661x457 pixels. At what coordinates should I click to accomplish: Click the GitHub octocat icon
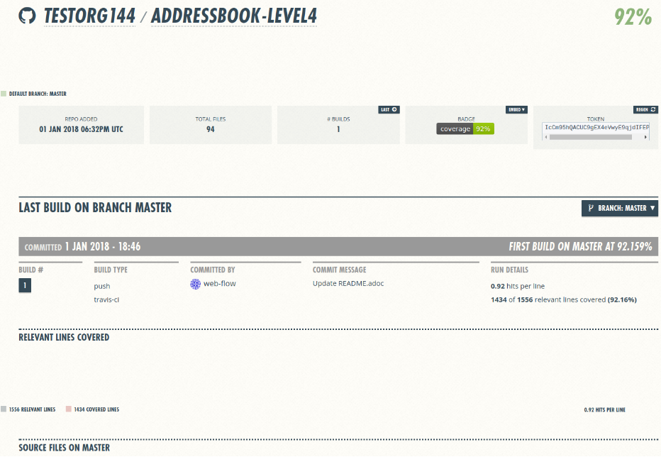27,16
